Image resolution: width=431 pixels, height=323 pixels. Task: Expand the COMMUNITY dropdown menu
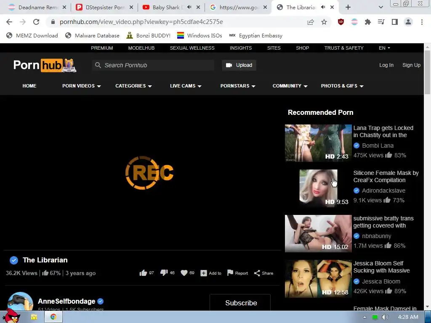point(290,86)
